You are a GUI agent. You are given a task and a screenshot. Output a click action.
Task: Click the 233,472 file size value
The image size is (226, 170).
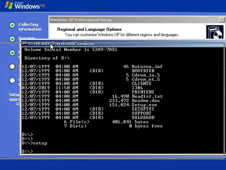pos(119,101)
